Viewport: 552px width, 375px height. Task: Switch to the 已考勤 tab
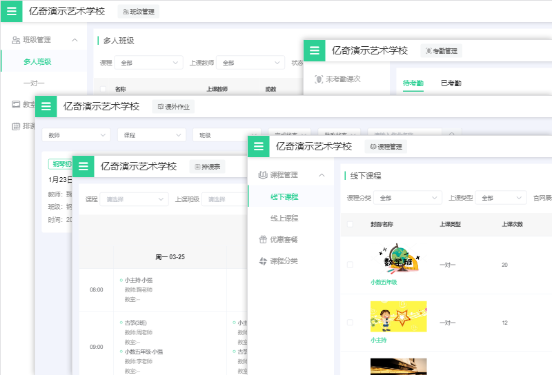tap(451, 83)
